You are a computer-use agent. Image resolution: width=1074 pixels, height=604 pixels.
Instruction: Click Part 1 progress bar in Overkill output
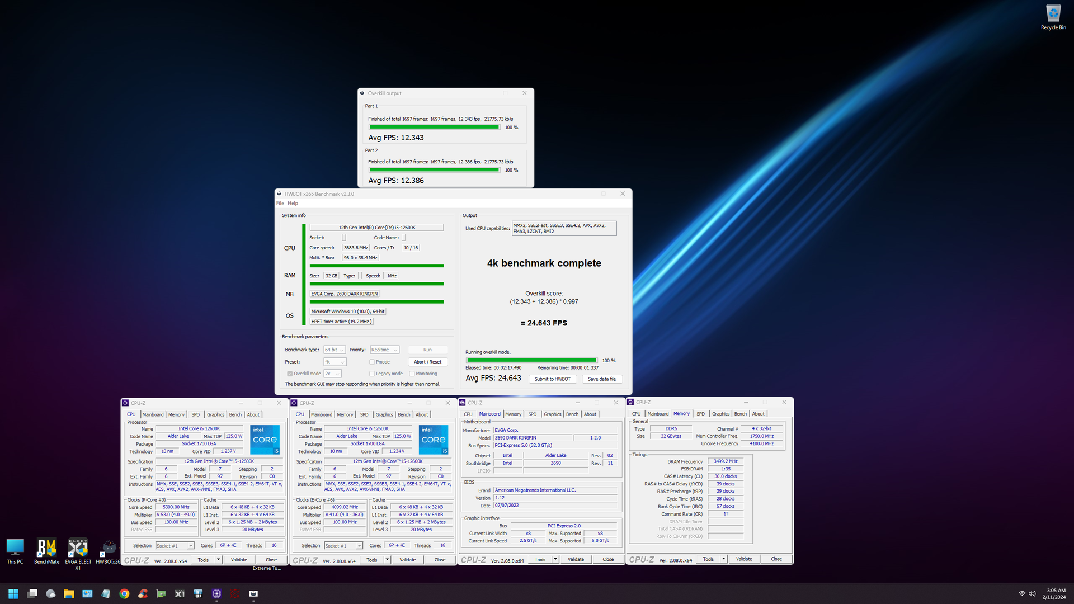(434, 128)
